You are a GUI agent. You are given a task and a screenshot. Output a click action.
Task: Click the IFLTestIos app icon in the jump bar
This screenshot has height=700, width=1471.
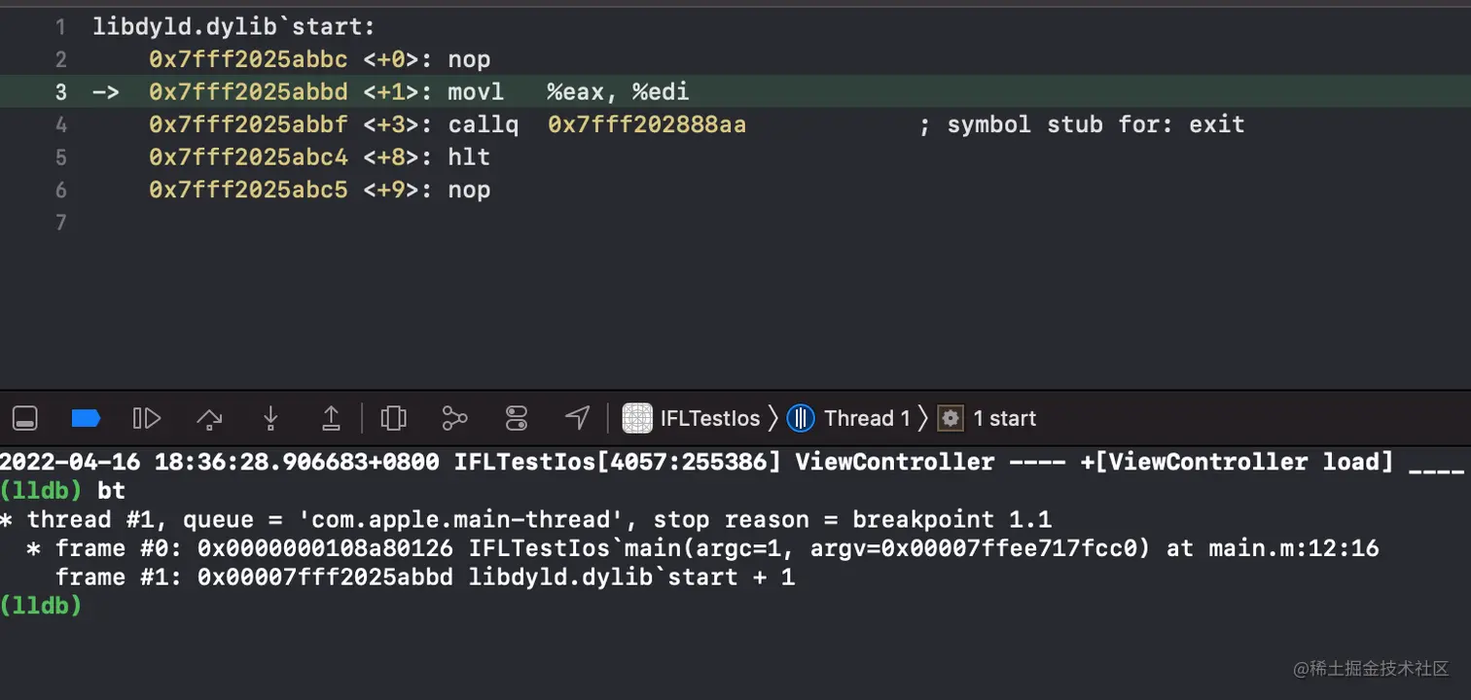click(637, 419)
